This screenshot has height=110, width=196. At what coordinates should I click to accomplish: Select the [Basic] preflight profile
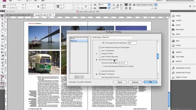(79, 38)
